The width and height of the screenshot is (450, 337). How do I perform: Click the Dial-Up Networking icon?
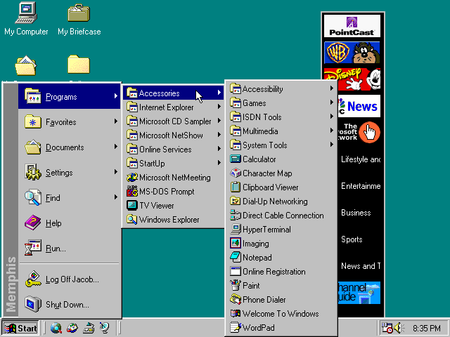point(236,201)
